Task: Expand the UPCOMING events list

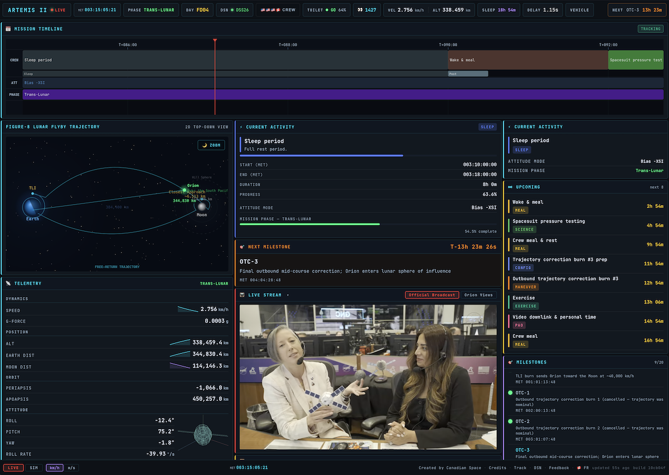Action: tap(657, 187)
